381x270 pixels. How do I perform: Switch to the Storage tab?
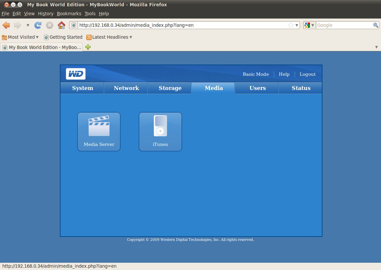coord(170,88)
